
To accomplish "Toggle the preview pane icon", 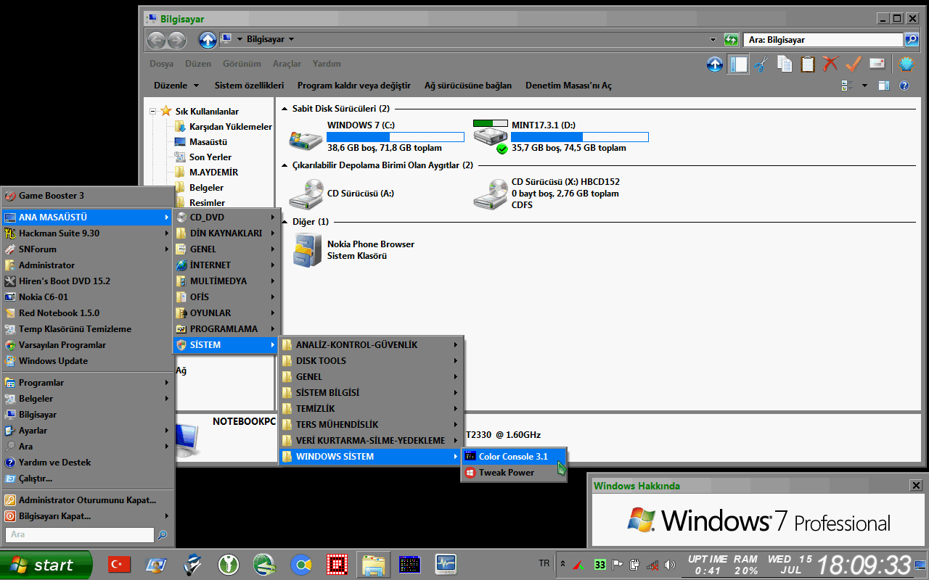I will pyautogui.click(x=883, y=86).
